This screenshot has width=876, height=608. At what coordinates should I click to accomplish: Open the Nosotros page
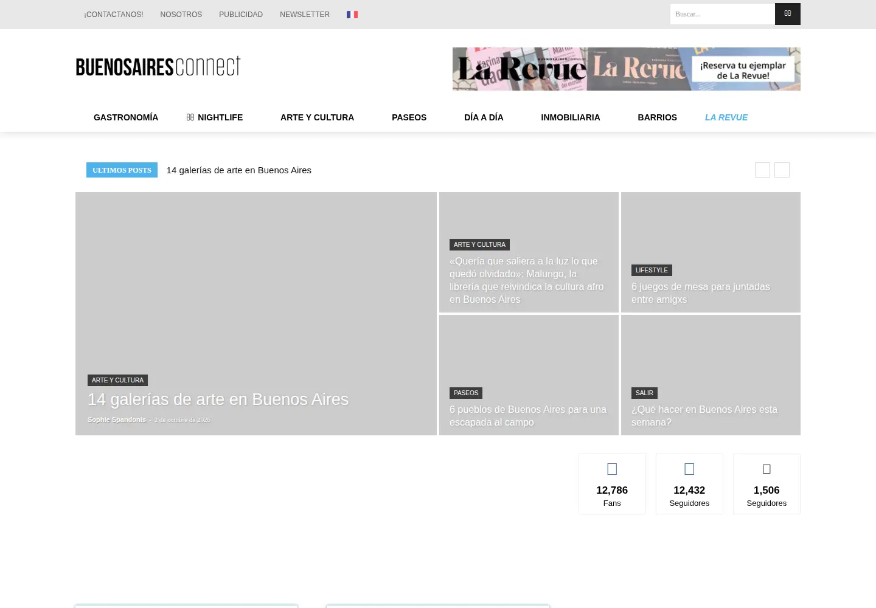point(181,15)
